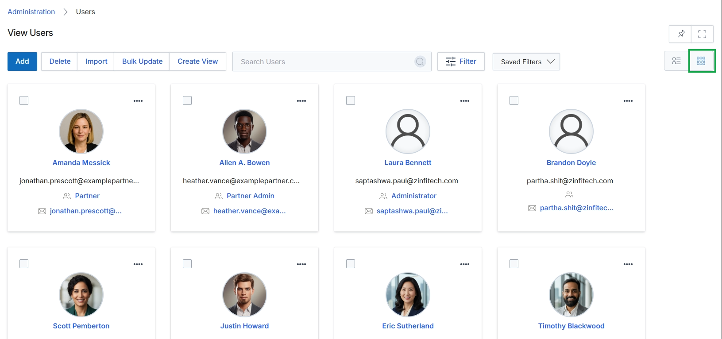Open Amanda Messick's profile name link
This screenshot has height=339, width=722.
81,163
